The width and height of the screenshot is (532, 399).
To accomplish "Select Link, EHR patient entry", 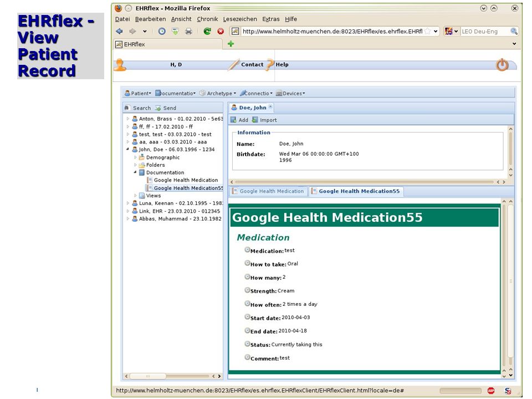I will [176, 211].
